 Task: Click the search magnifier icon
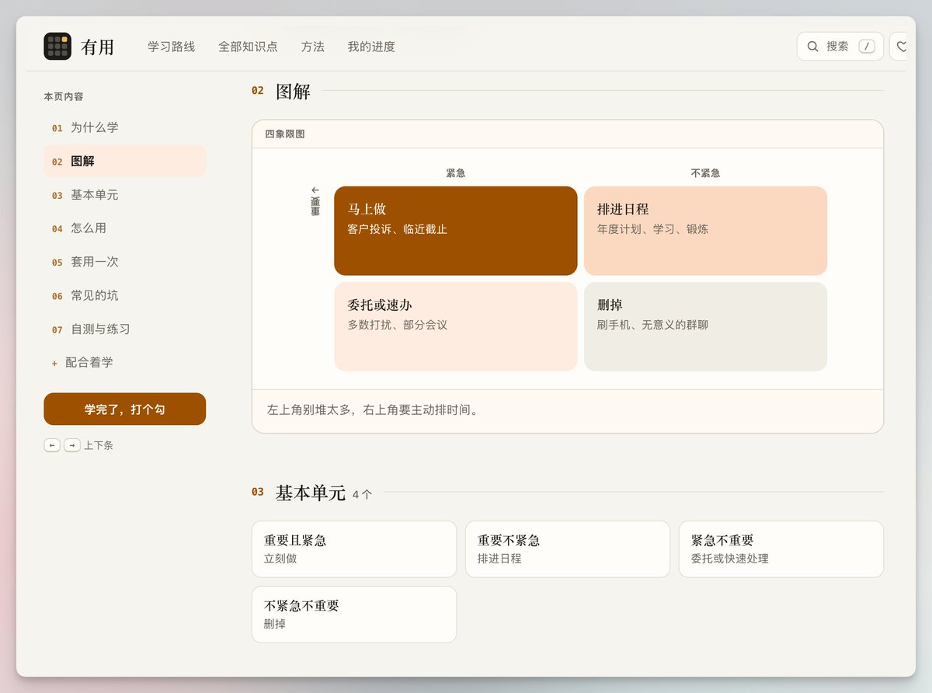812,47
